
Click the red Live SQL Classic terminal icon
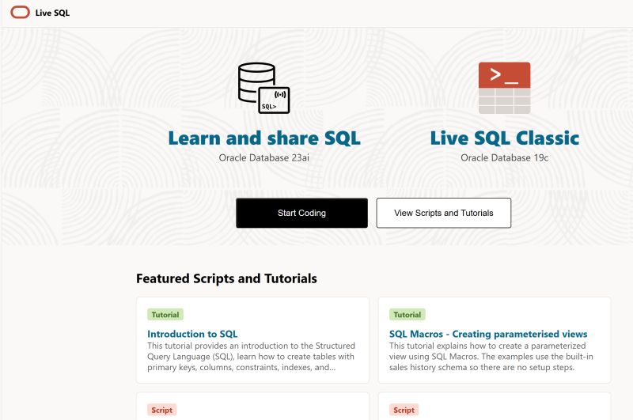pos(504,88)
